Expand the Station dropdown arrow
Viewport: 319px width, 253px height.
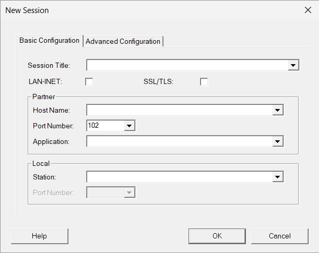(x=278, y=177)
